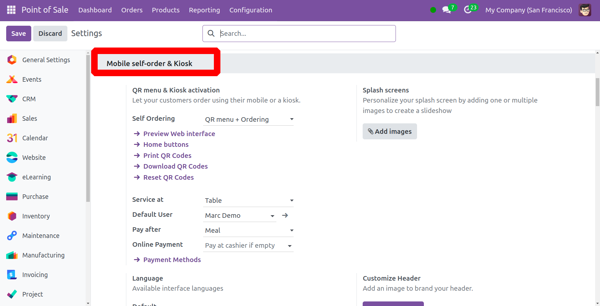Open the apps grid menu icon
This screenshot has height=306, width=600.
11,10
